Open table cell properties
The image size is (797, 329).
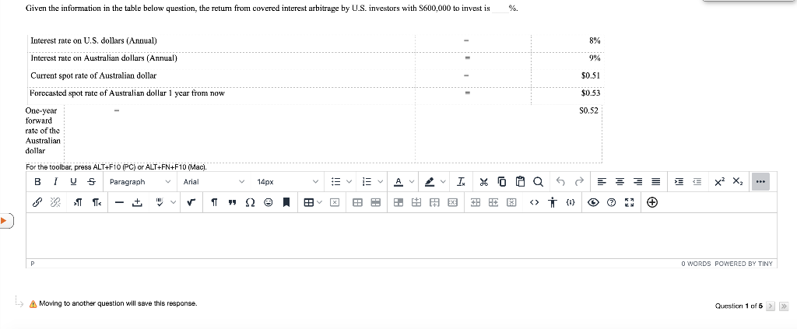tap(398, 202)
